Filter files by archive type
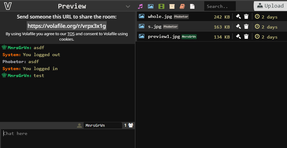 coord(172,6)
